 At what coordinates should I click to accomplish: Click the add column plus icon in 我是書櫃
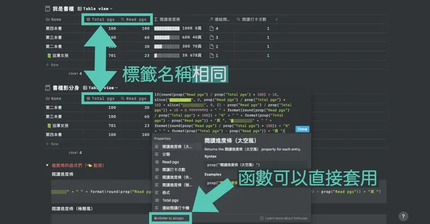click(277, 20)
